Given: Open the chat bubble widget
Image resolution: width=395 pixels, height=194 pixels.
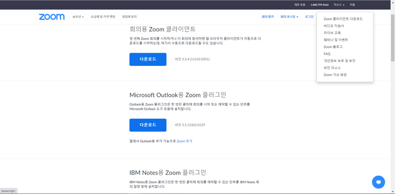Looking at the screenshot, I should [378, 182].
